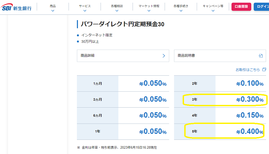Open the 商品説明書 document link

[220, 56]
